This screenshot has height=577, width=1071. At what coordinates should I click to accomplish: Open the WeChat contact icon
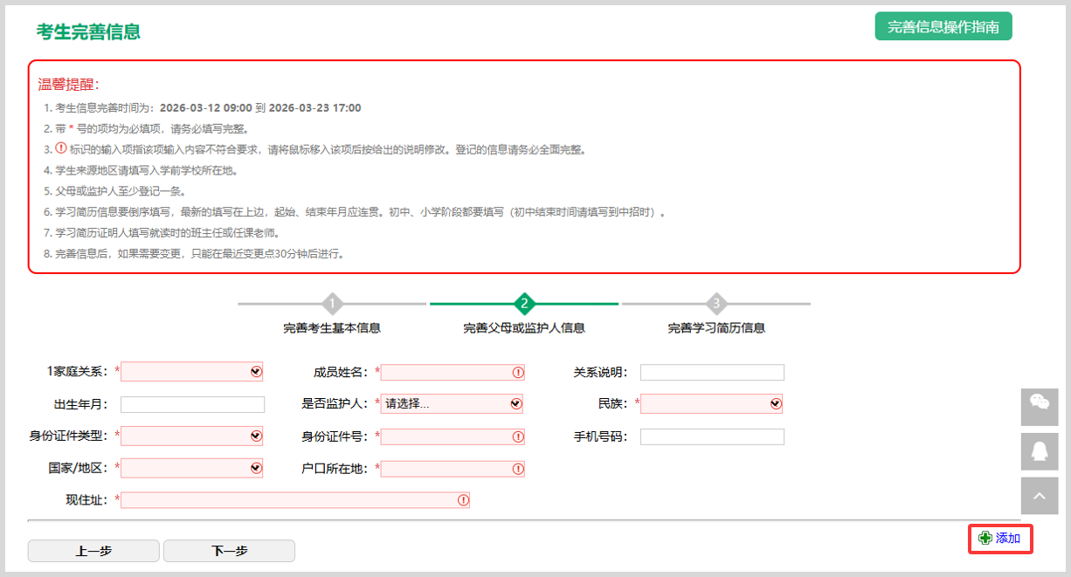pyautogui.click(x=1040, y=407)
